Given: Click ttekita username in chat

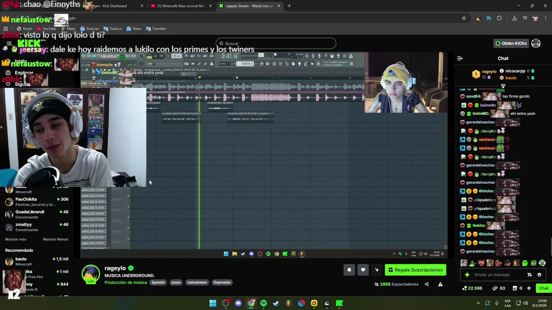Looking at the screenshot, I should (479, 226).
